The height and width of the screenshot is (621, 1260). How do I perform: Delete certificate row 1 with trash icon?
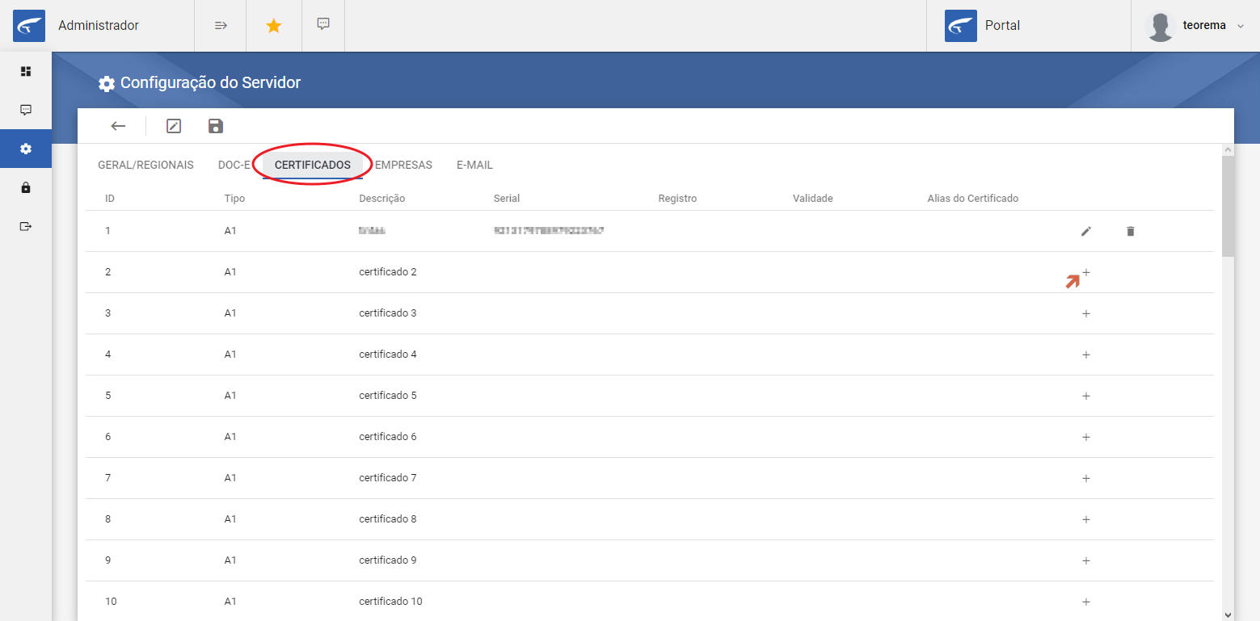[1131, 232]
